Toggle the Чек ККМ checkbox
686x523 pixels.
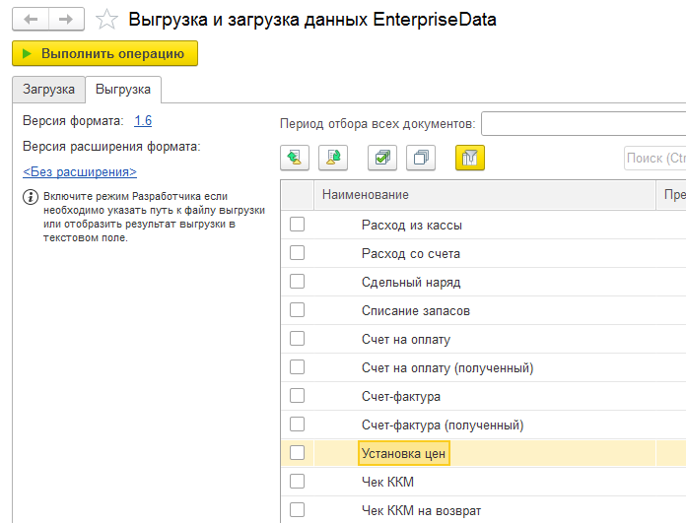(x=297, y=482)
